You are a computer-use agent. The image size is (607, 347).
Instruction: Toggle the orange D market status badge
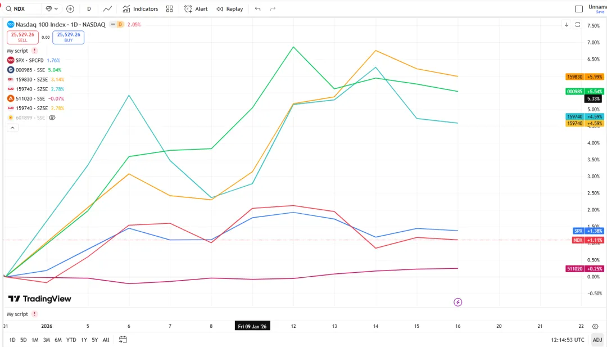[x=120, y=24]
